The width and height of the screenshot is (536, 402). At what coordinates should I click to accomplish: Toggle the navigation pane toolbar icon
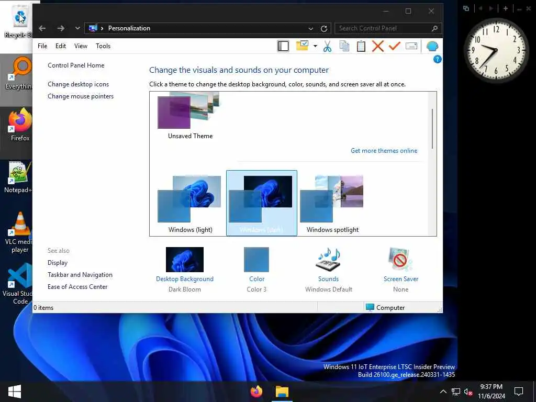tap(283, 46)
